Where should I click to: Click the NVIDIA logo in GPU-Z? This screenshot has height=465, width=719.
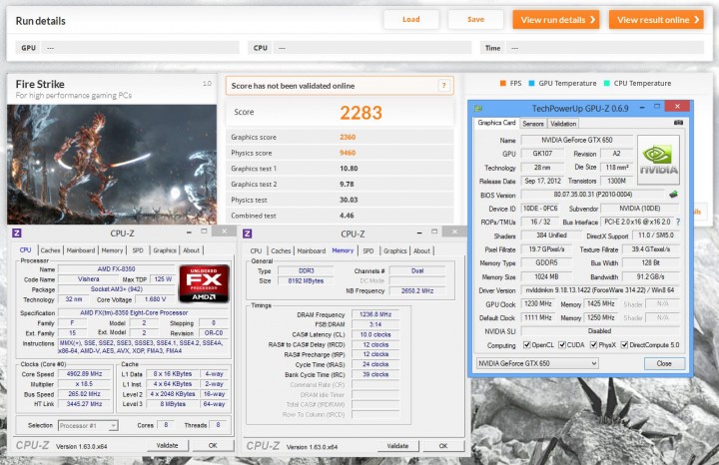[x=658, y=160]
